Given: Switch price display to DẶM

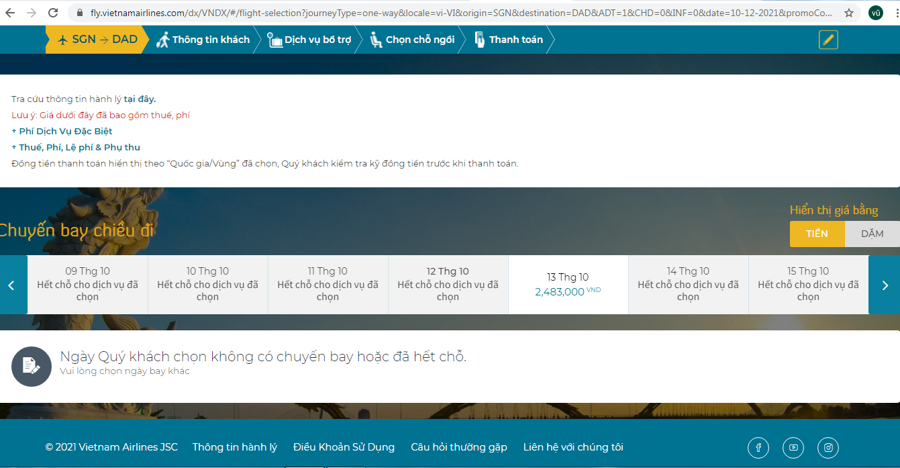Looking at the screenshot, I should (872, 234).
